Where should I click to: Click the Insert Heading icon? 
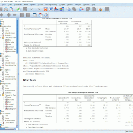click(x=35, y=15)
